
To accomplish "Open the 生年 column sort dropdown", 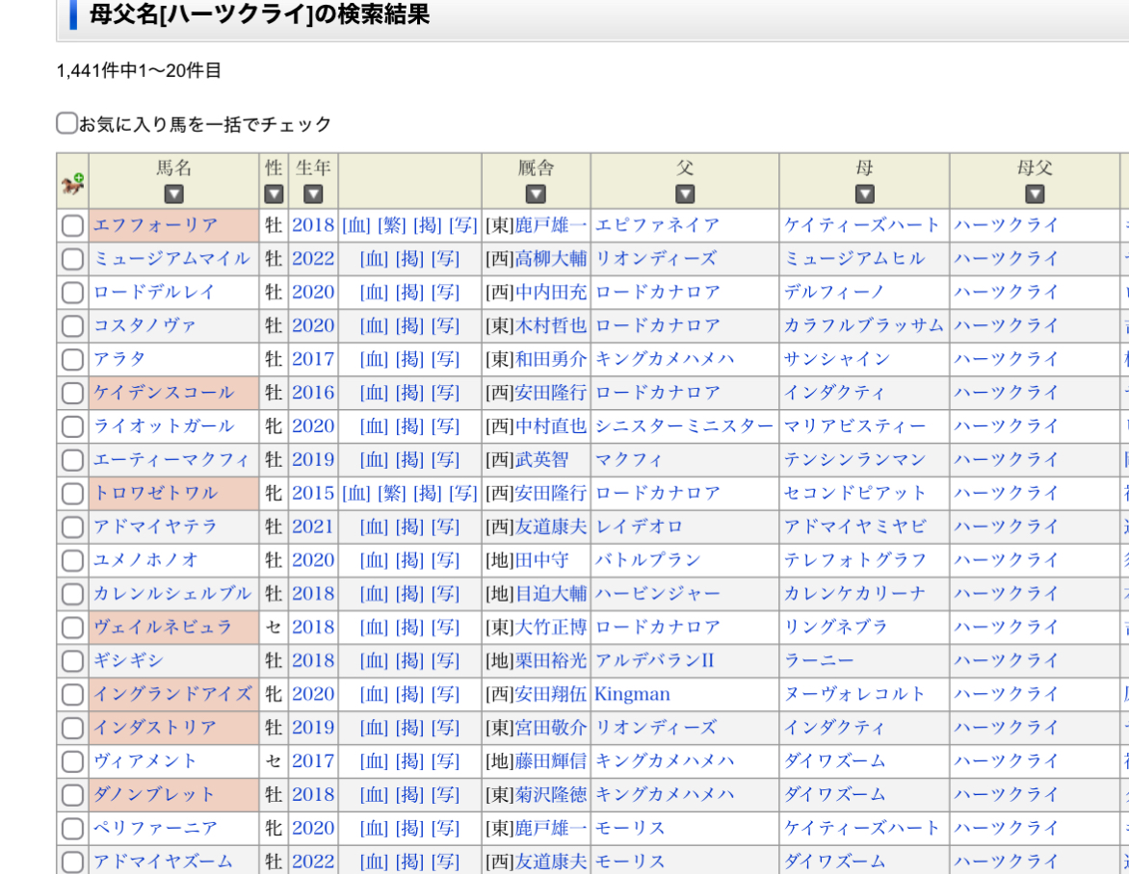I will (313, 194).
